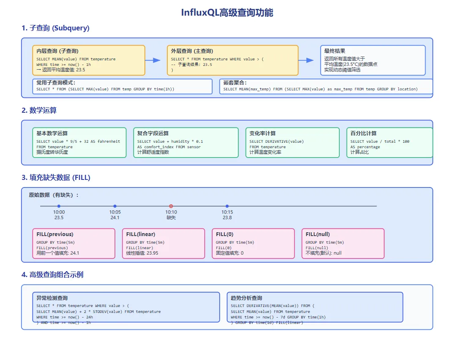Screen dimensions: 453x337
Task: Choose the FILL(previous) option box
Action: click(74, 244)
